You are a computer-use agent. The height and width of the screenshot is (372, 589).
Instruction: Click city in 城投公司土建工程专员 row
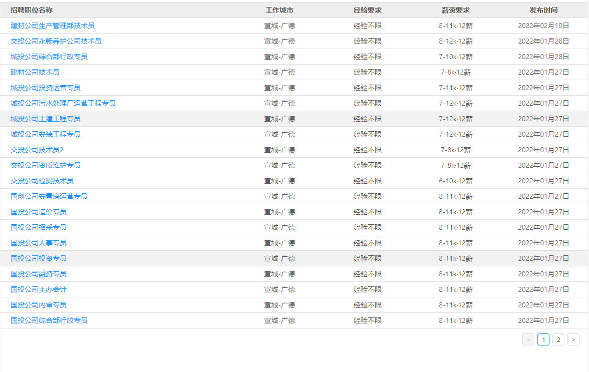point(279,119)
